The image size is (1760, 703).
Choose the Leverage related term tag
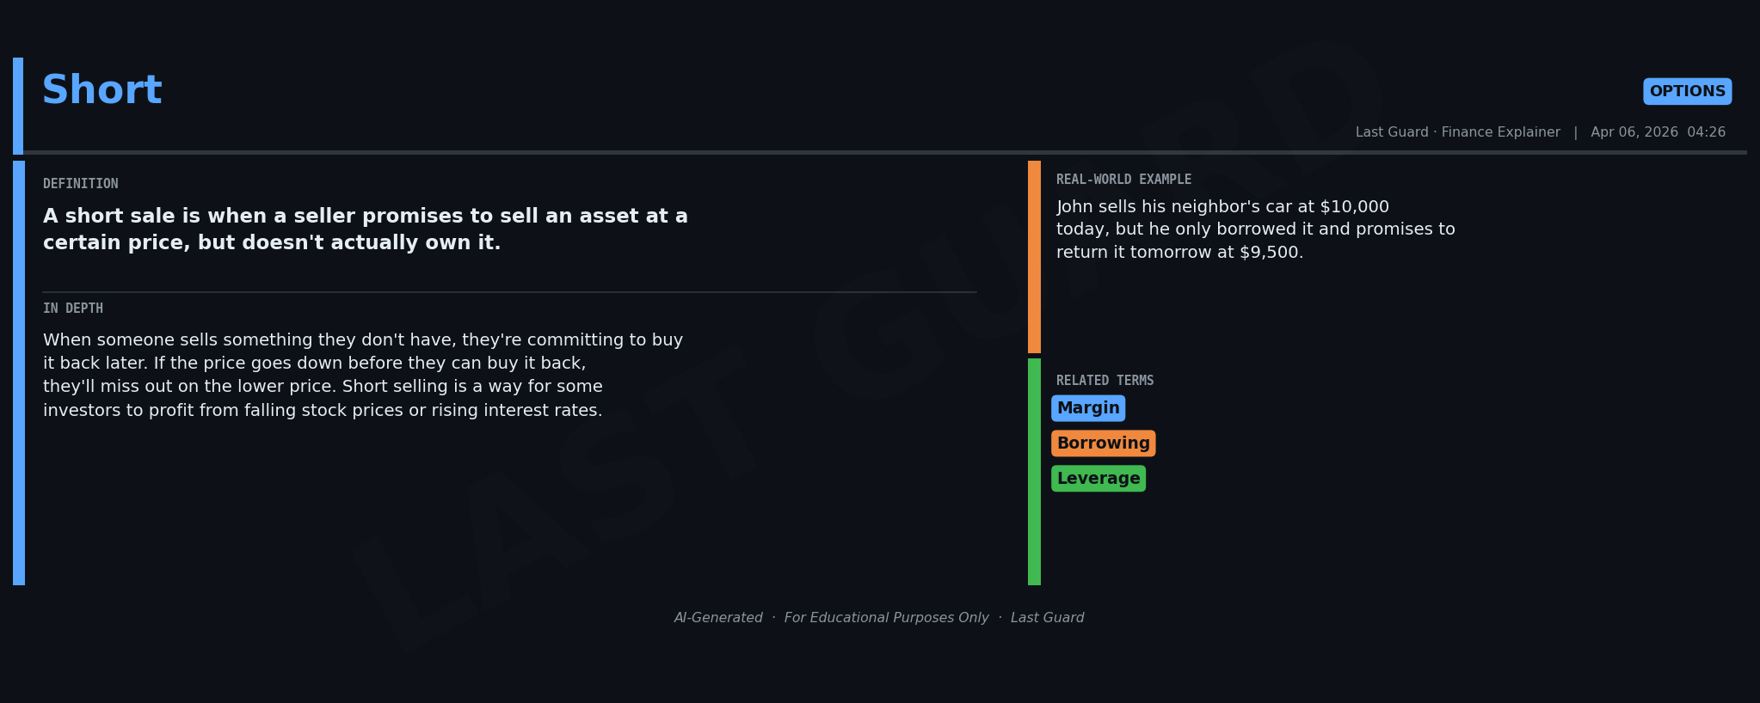1098,479
